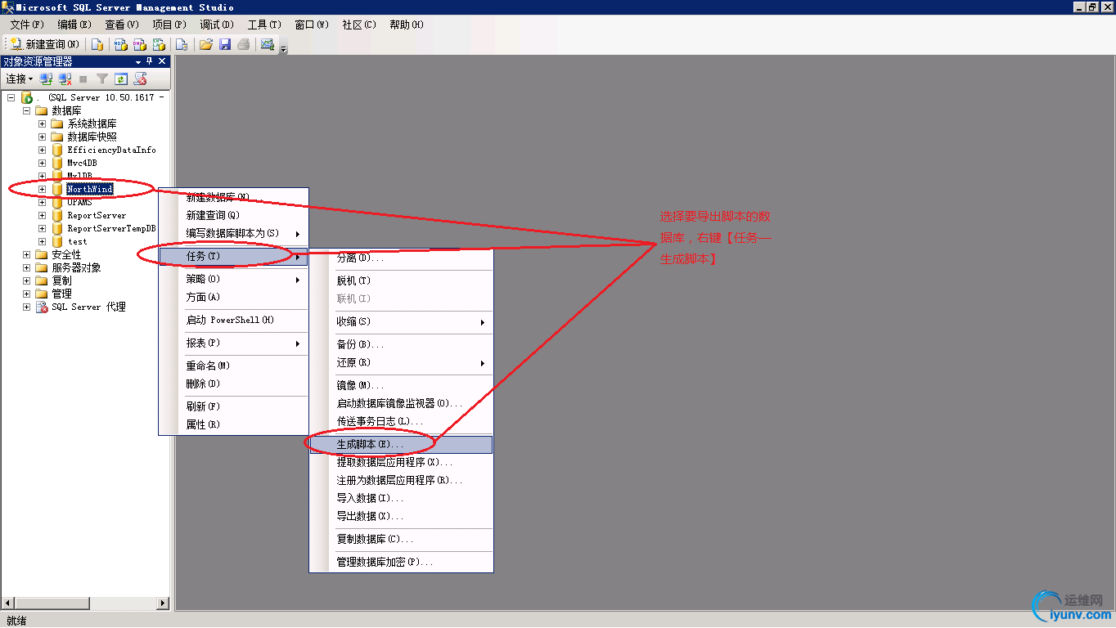Expand the ReportServer database node
This screenshot has width=1116, height=628.
[x=42, y=215]
